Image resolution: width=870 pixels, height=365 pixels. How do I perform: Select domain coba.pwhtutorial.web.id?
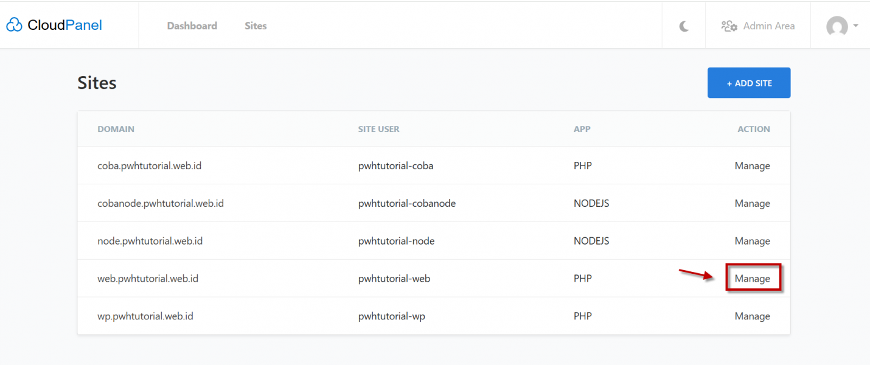click(149, 165)
